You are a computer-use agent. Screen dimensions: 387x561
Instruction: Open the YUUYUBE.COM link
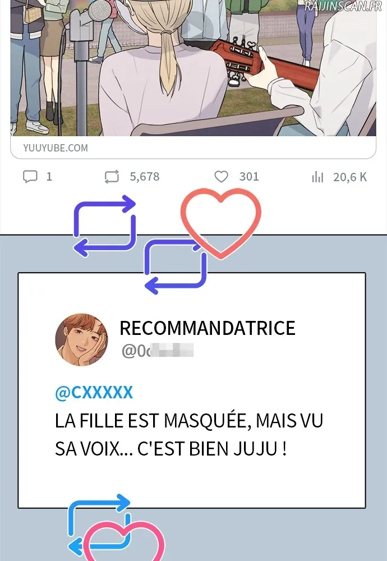(56, 148)
